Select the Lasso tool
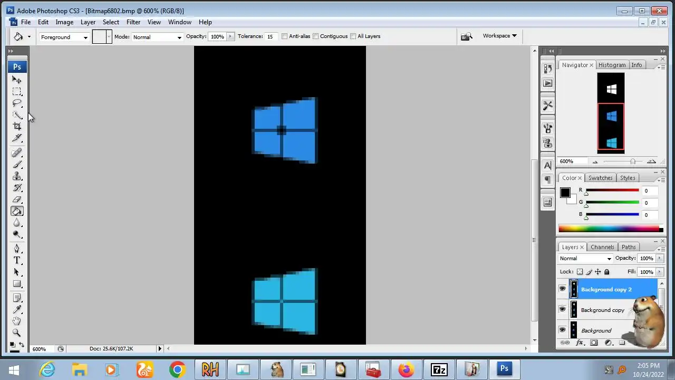Image resolution: width=675 pixels, height=380 pixels. click(x=17, y=103)
